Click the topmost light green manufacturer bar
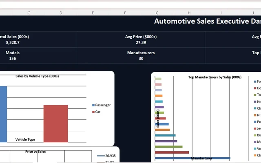Image resolution: width=261 pixels, height=163 pixels. [158, 79]
